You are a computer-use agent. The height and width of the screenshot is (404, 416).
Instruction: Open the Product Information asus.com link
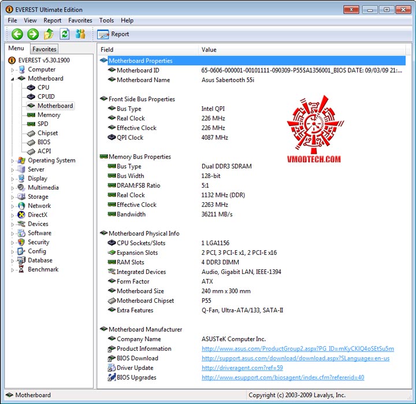[298, 349]
